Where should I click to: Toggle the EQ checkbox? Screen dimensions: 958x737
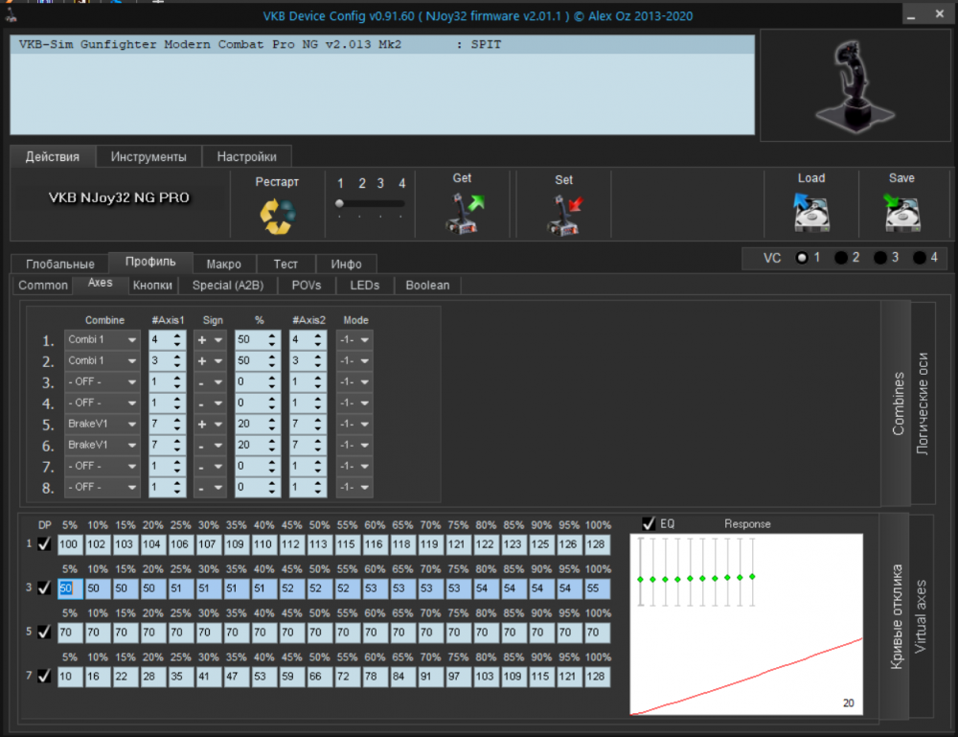[x=649, y=523]
